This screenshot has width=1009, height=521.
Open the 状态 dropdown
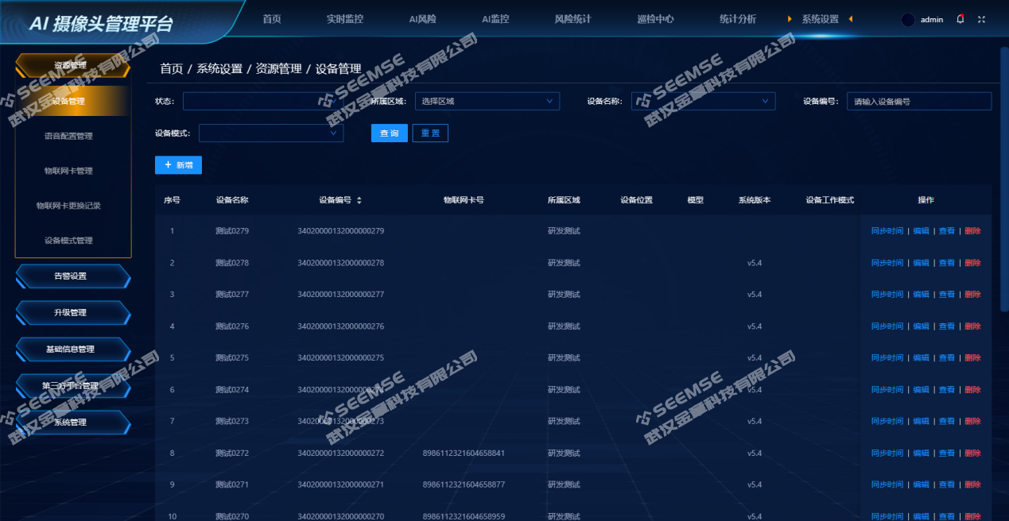(x=262, y=101)
